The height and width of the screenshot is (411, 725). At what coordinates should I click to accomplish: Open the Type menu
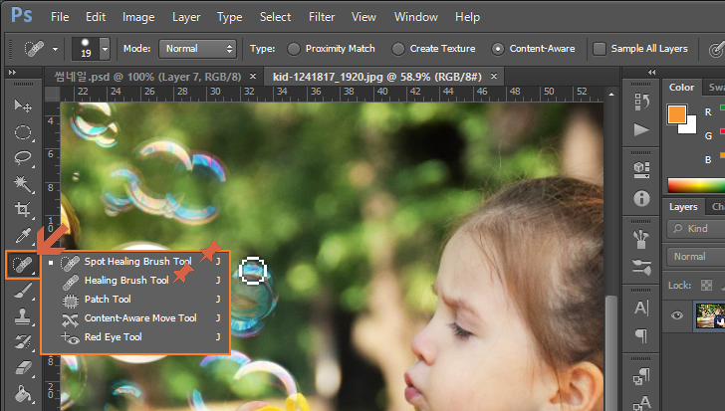(230, 17)
